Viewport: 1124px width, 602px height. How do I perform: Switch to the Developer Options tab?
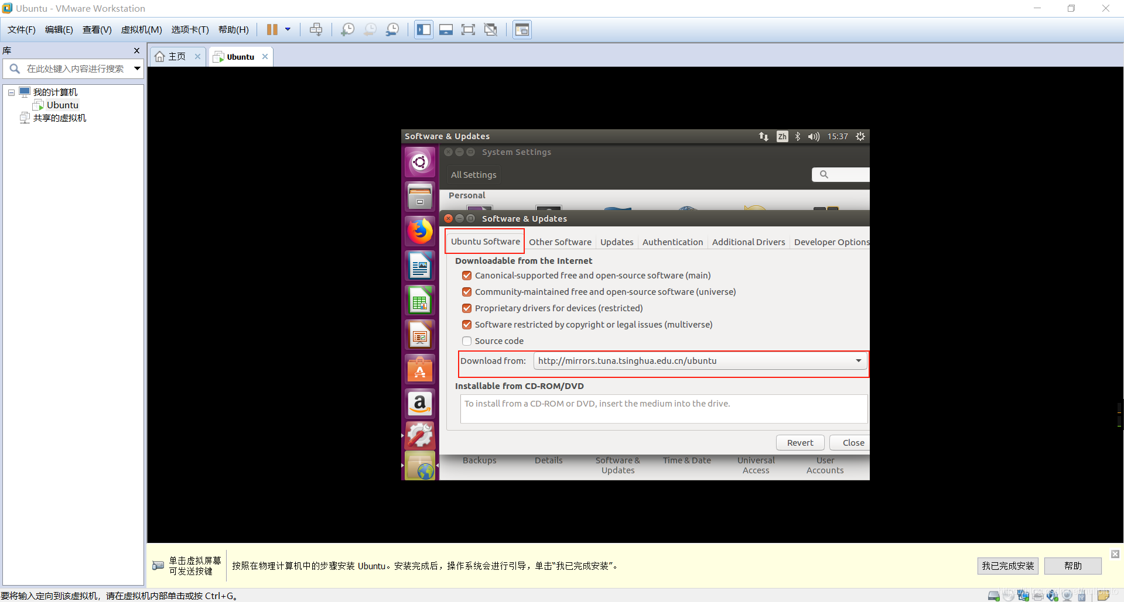(x=831, y=242)
